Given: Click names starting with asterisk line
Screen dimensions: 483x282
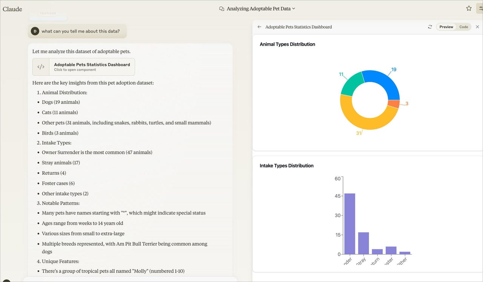Looking at the screenshot, I should tap(124, 213).
